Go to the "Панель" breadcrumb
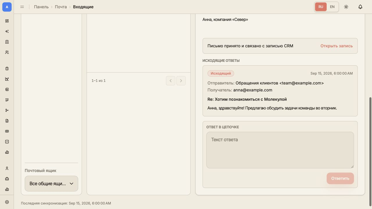This screenshot has width=372, height=209. tap(41, 7)
